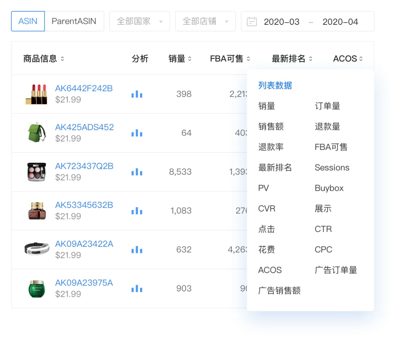Screen dimensions: 394x338
Task: Open product link AK723437Q2B
Action: (x=84, y=166)
